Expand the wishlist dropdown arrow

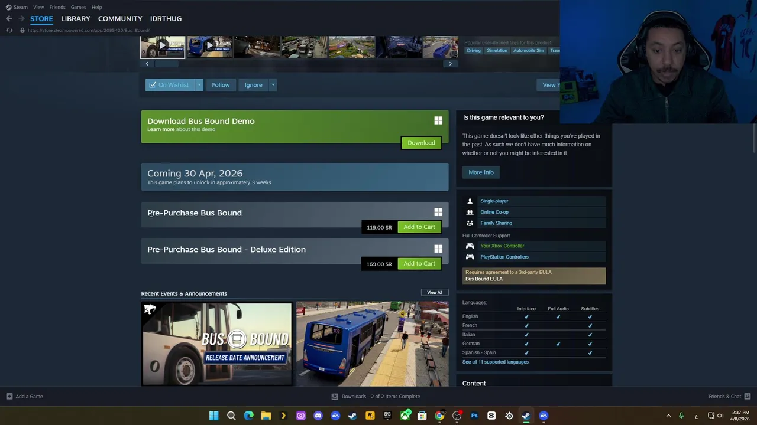(x=199, y=85)
